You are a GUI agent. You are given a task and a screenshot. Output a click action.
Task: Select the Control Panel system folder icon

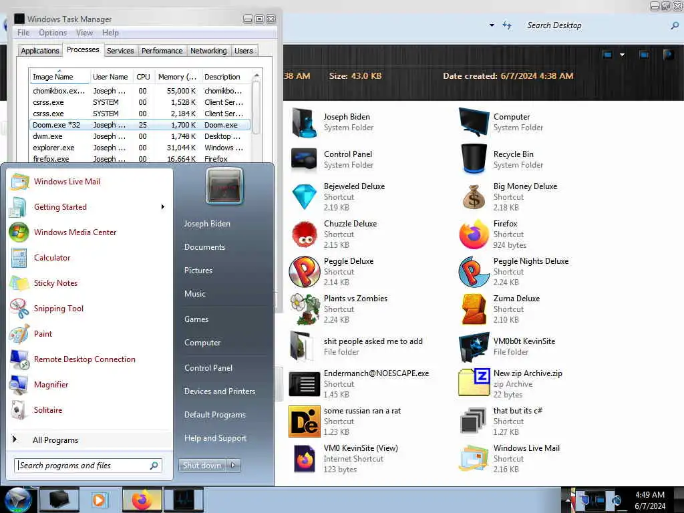(304, 159)
